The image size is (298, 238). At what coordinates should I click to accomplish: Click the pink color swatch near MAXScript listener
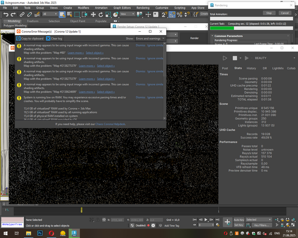pos(12,220)
